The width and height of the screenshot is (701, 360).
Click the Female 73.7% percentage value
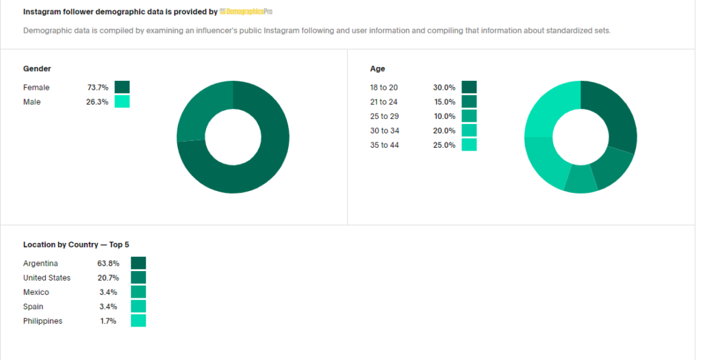coord(97,88)
